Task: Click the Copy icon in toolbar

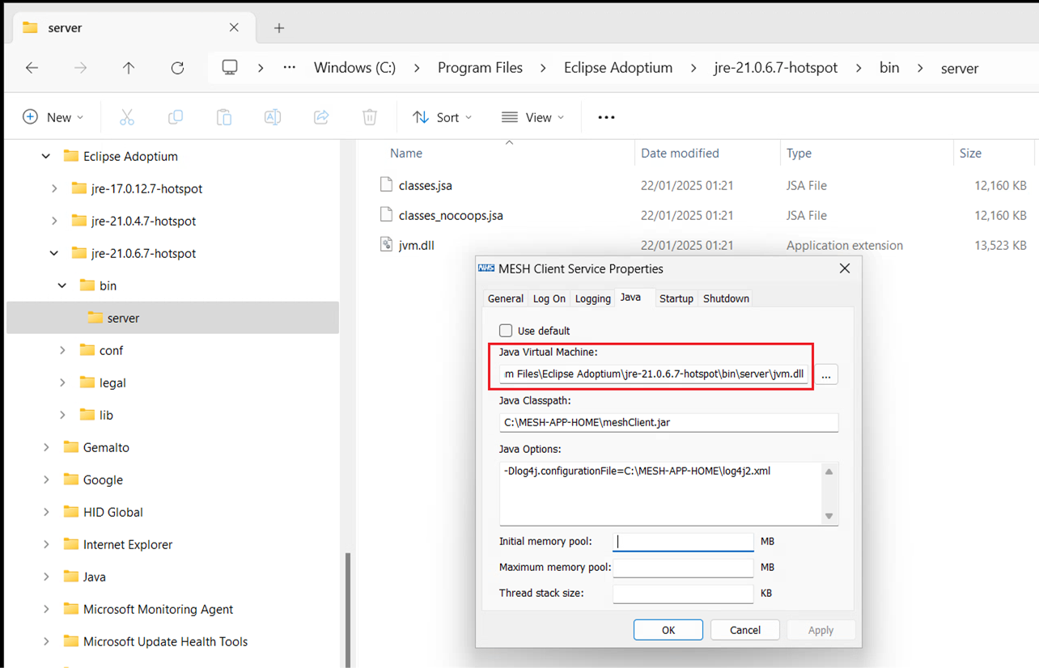Action: [x=176, y=117]
